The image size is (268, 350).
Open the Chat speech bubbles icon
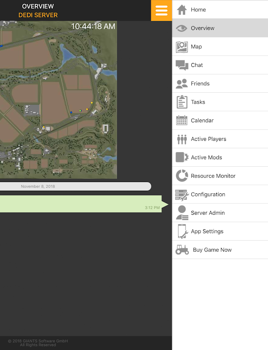click(x=182, y=65)
